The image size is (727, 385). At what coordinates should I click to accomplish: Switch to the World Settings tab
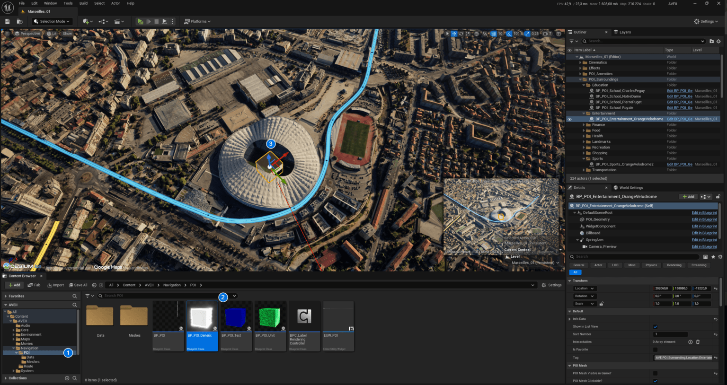point(631,188)
